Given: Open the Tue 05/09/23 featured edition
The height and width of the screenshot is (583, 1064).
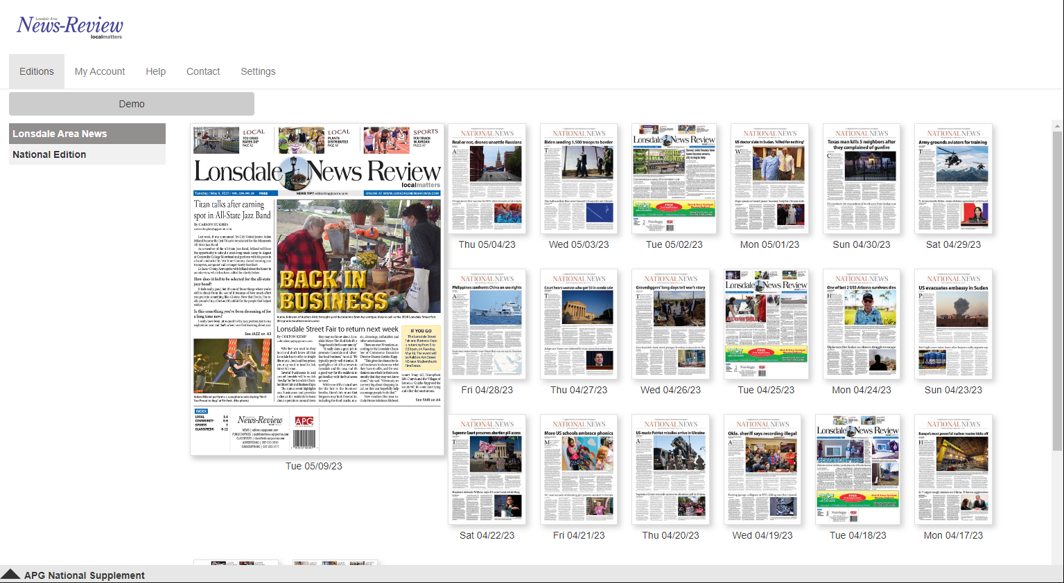Looking at the screenshot, I should tap(317, 290).
